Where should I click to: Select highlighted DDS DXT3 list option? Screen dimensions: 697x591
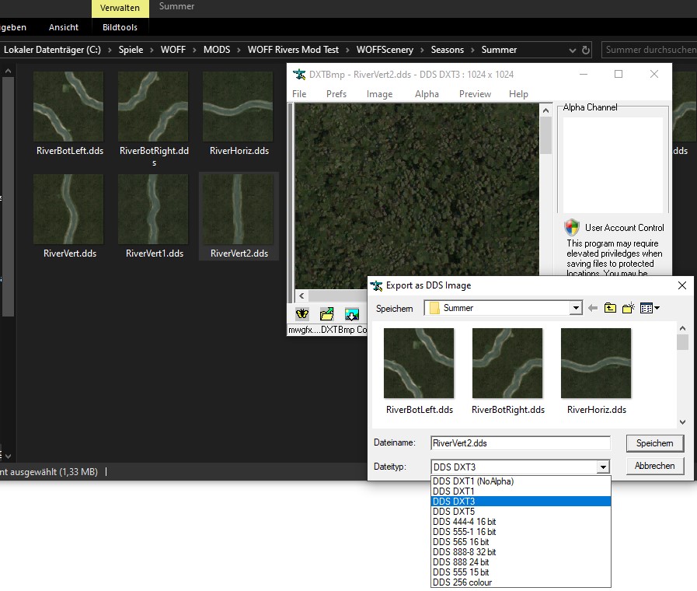click(521, 501)
